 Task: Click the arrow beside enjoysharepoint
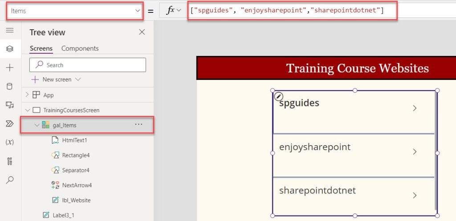(x=415, y=152)
